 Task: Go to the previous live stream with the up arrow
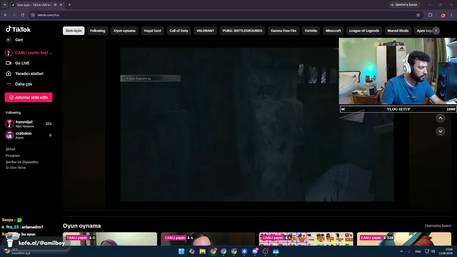[x=441, y=118]
